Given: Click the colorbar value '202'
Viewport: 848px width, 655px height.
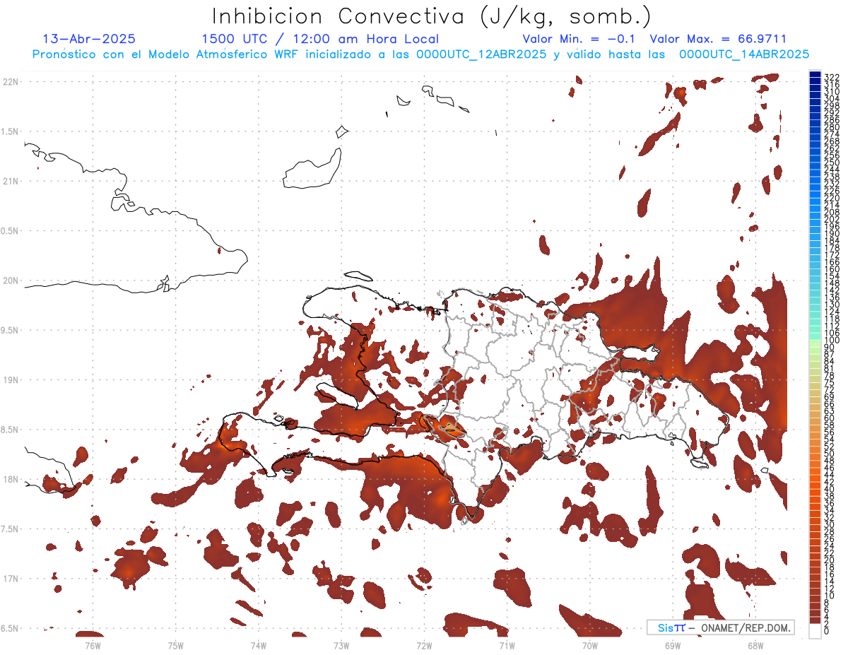Looking at the screenshot, I should tap(832, 219).
